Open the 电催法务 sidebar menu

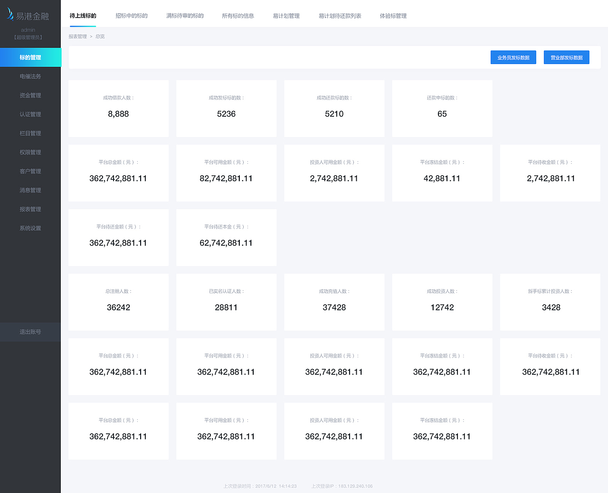tap(30, 76)
